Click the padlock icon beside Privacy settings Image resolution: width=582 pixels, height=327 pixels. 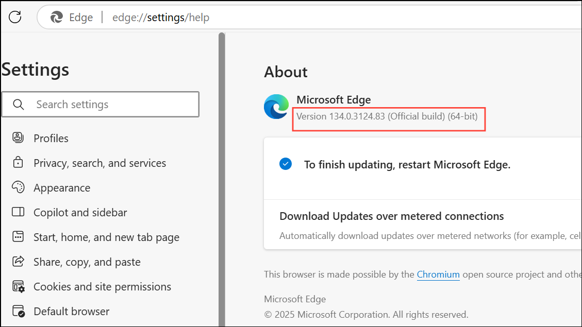tap(18, 162)
